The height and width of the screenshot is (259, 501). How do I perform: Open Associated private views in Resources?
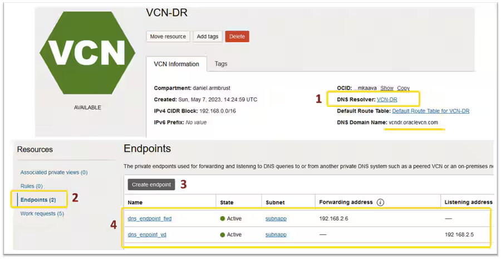(x=54, y=172)
